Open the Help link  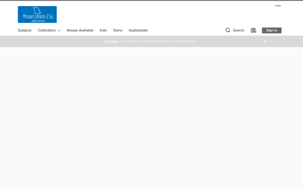[x=278, y=6]
